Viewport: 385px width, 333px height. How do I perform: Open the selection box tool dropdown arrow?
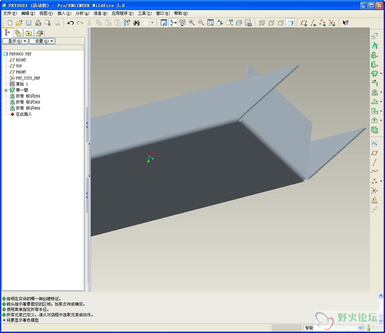(152, 23)
